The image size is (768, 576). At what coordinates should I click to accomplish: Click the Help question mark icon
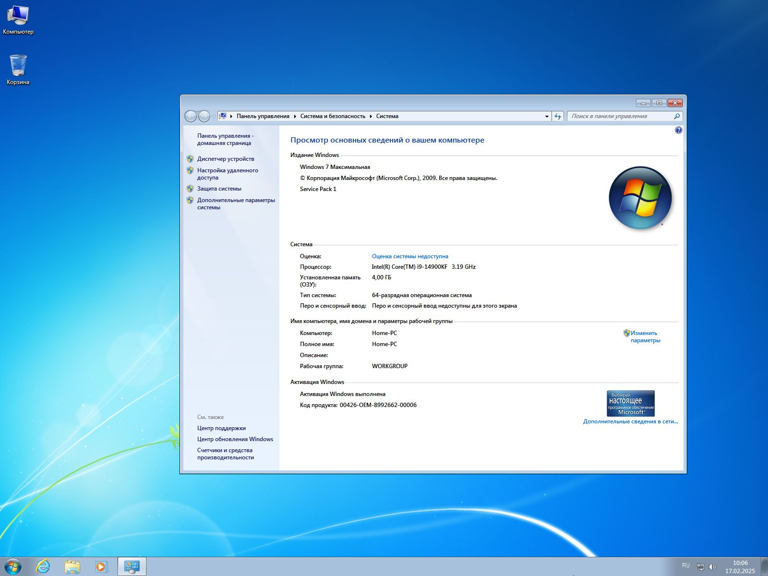tap(678, 130)
